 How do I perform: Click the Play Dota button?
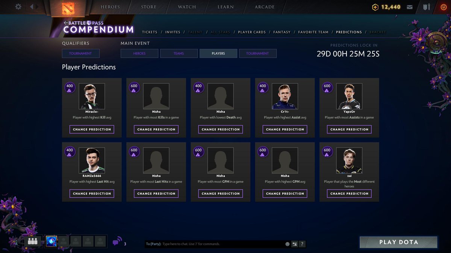coord(398,242)
